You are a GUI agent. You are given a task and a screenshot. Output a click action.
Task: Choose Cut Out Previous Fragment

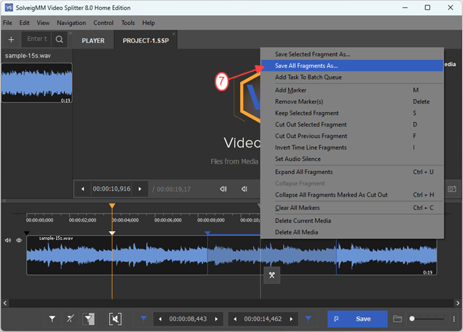tap(352, 136)
